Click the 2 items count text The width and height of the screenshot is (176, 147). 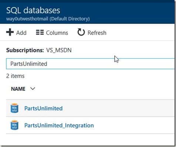coord(15,76)
